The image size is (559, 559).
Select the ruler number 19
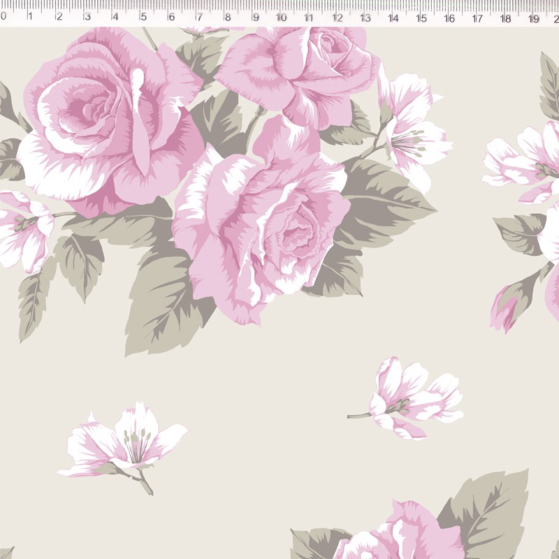(534, 19)
